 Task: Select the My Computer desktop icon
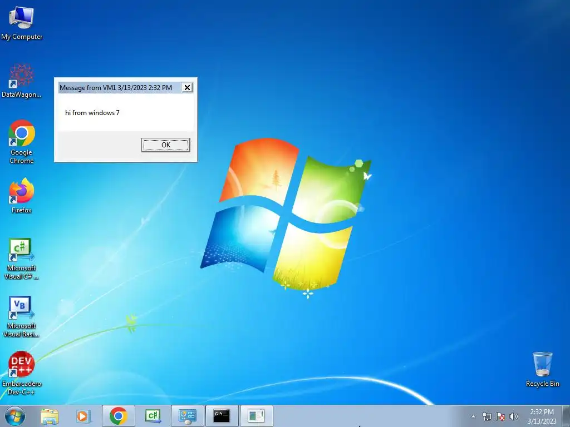22,23
